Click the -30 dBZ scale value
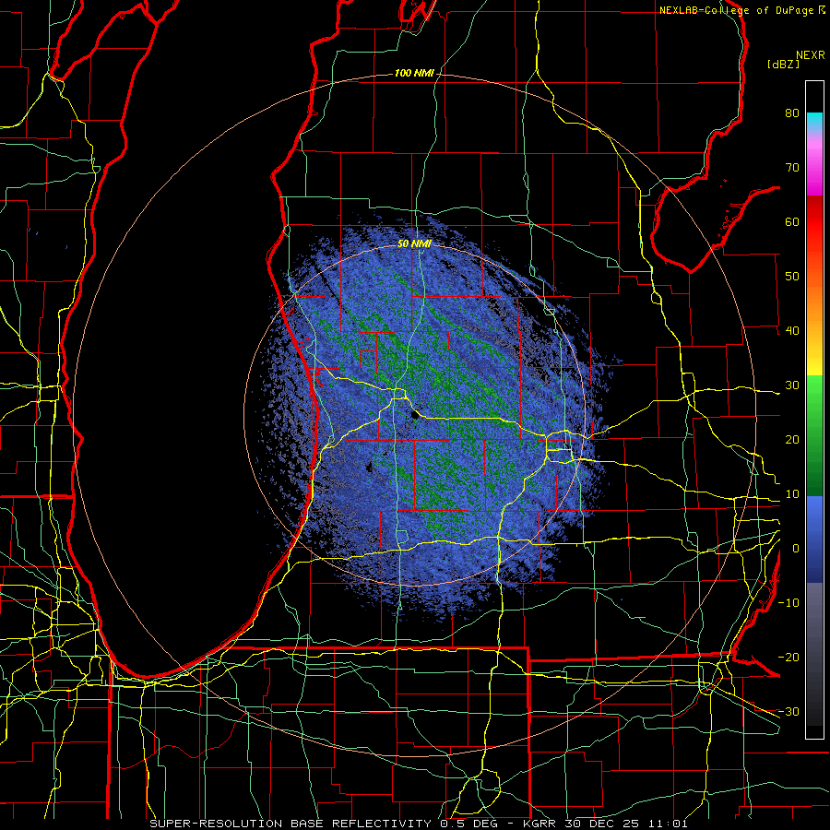 pos(788,712)
